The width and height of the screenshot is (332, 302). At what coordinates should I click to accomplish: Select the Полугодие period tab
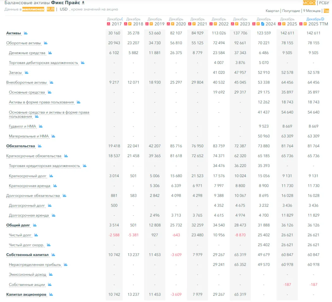pos(291,11)
